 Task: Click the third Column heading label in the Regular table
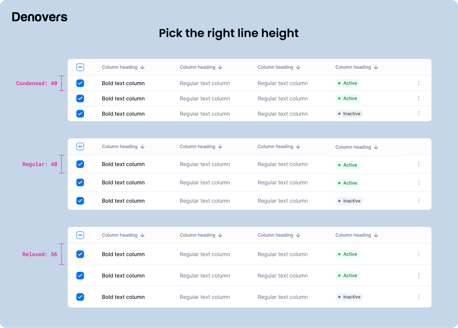click(x=275, y=147)
